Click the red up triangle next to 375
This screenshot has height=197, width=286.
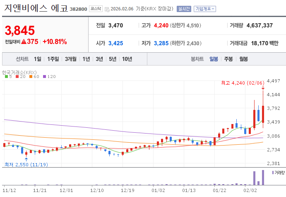coord(24,41)
